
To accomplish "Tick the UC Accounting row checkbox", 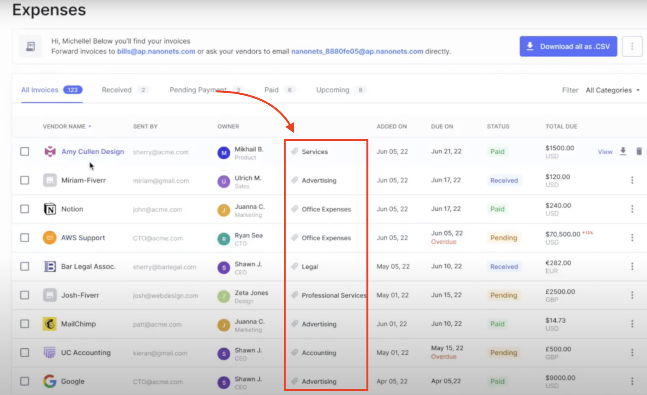I will (25, 353).
